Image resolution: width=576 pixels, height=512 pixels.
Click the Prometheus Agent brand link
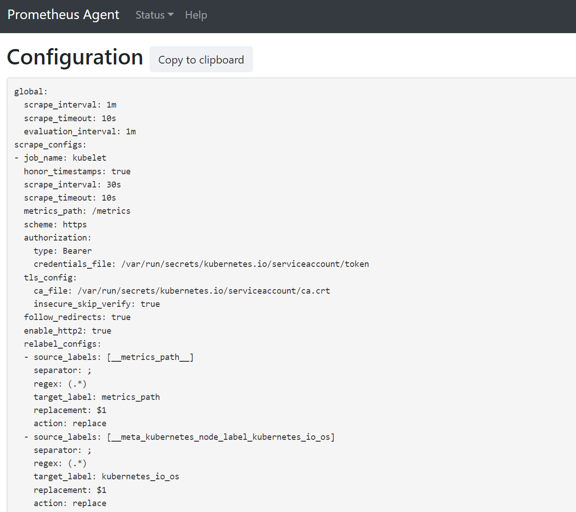[63, 15]
